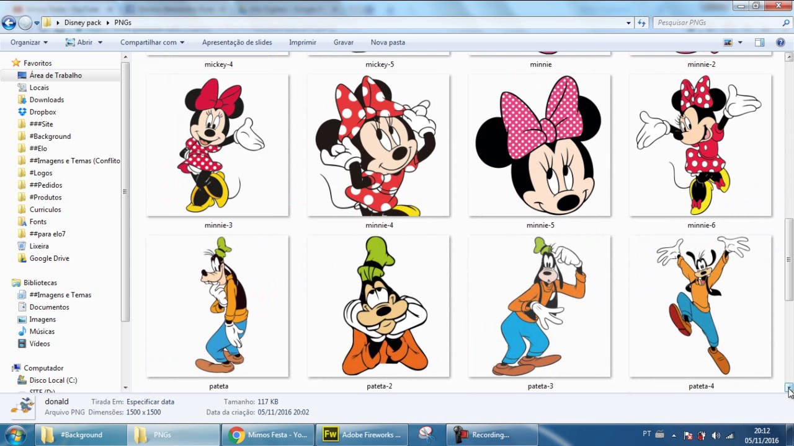
Task: Refresh the PNGs folder view
Action: tap(642, 23)
